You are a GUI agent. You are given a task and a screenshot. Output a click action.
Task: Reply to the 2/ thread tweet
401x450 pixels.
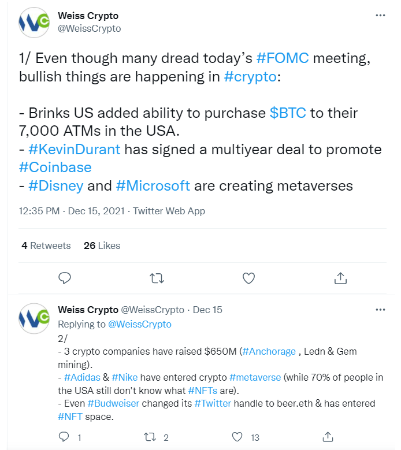64,437
